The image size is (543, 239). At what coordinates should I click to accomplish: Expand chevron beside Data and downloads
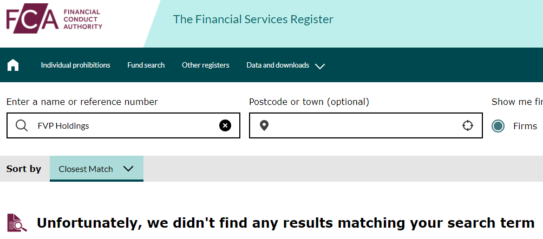[320, 66]
